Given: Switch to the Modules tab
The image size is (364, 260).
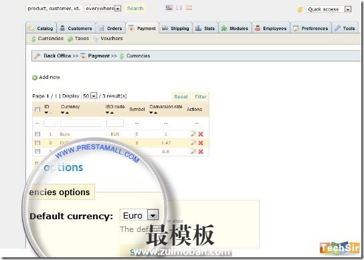Looking at the screenshot, I should pyautogui.click(x=235, y=28).
